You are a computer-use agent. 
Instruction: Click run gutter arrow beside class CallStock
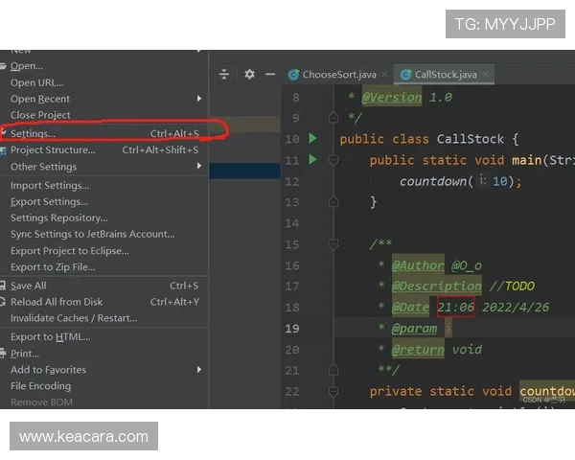[x=312, y=139]
